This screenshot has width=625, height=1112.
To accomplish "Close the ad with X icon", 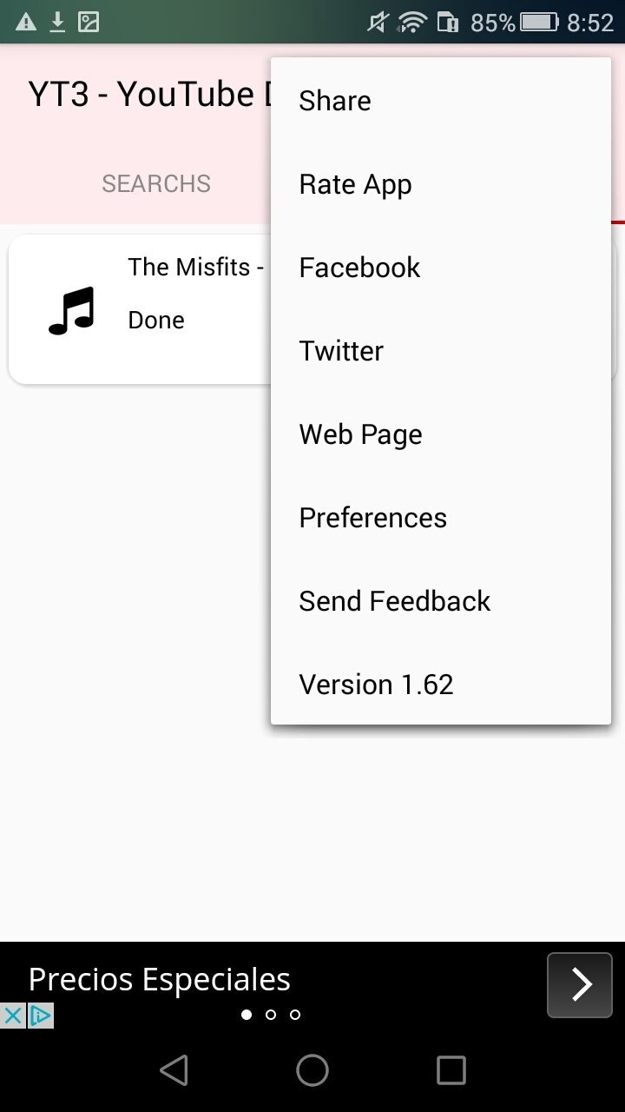I will (x=12, y=1015).
